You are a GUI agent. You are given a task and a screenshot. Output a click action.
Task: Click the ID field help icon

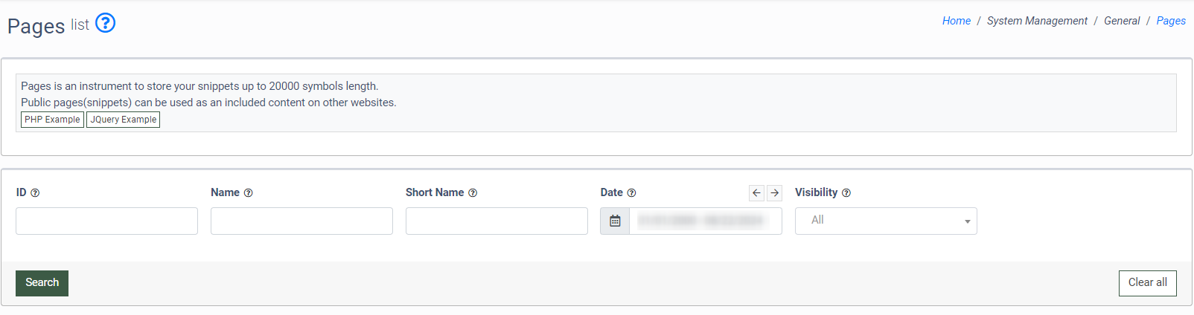coord(35,193)
